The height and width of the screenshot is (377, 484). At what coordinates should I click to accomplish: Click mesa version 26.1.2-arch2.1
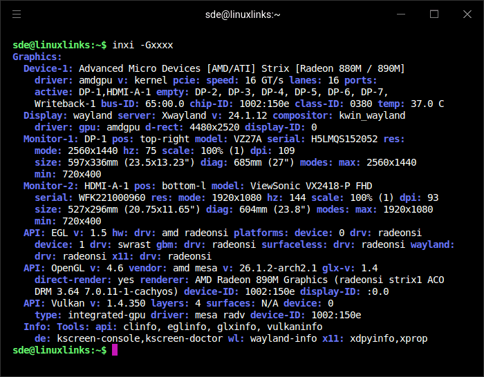coord(278,268)
